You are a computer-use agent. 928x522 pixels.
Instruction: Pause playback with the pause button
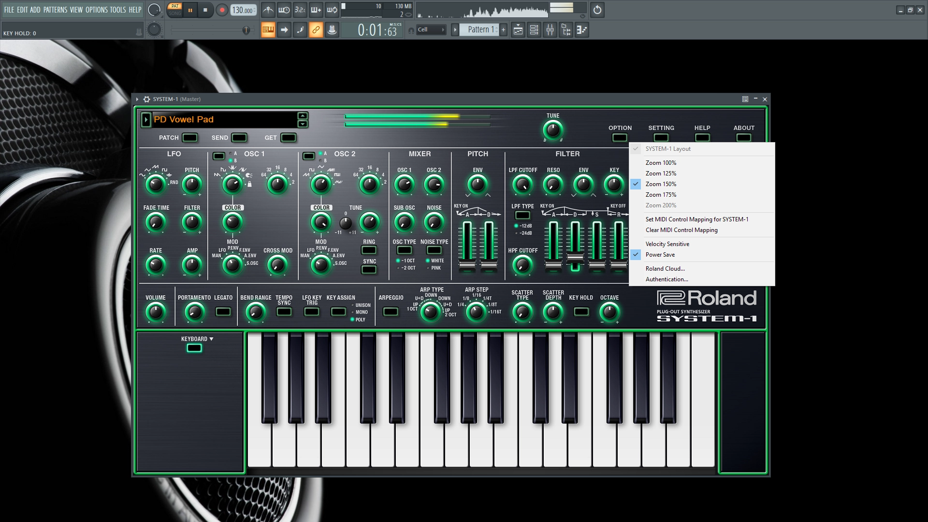tap(190, 10)
